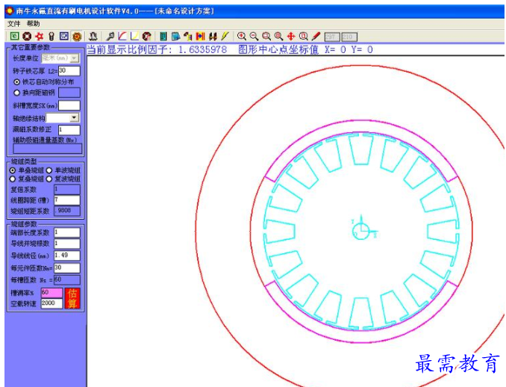Select 单叠绕组 winding type
Viewport: 506px width, 387px height.
click(x=13, y=170)
